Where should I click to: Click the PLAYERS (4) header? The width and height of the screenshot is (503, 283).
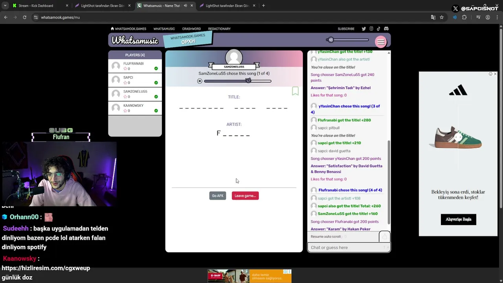(135, 55)
